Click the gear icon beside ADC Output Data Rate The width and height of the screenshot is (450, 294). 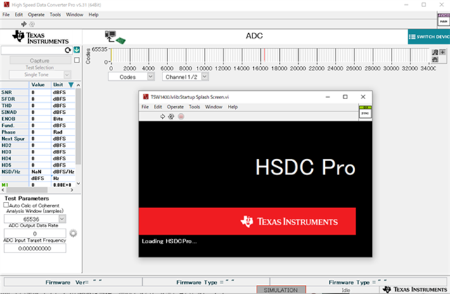[x=73, y=233]
